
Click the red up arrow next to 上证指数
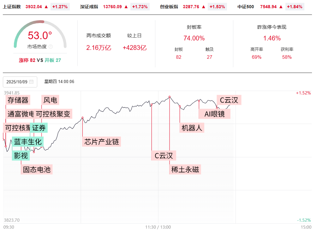click(46, 7)
